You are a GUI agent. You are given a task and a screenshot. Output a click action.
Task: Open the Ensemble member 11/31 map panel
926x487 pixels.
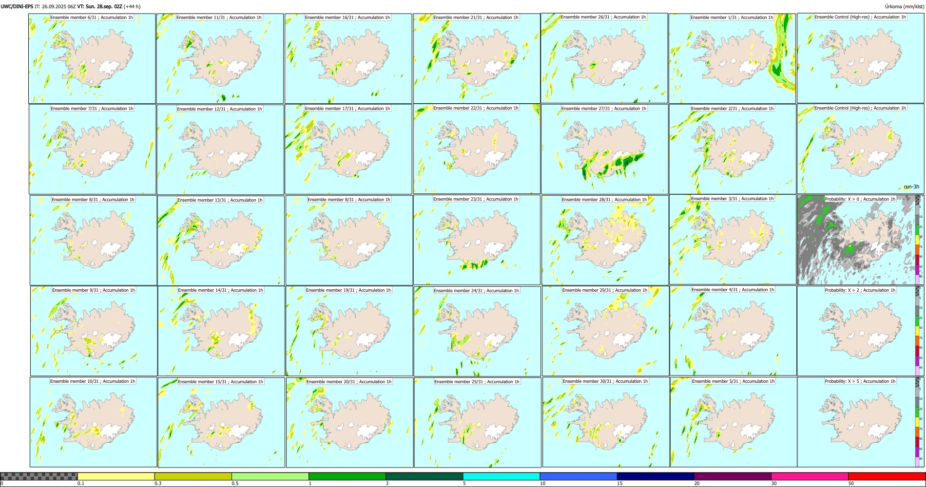(220, 58)
